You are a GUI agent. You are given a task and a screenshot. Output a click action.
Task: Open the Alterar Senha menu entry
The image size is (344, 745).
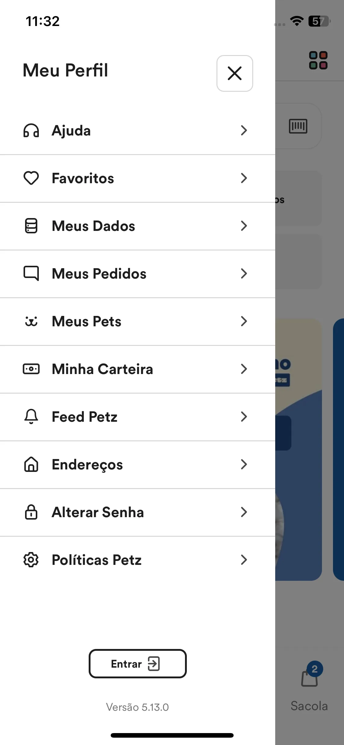point(138,512)
